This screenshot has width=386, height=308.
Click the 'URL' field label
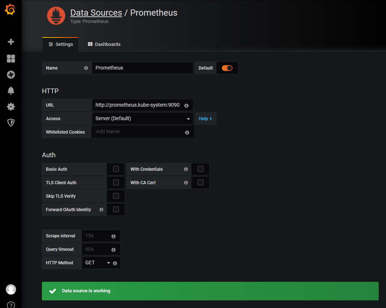[50, 105]
